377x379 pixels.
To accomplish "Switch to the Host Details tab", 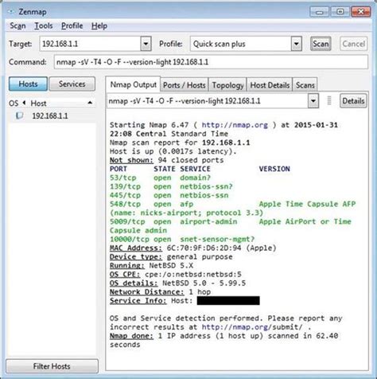I will click(x=270, y=85).
